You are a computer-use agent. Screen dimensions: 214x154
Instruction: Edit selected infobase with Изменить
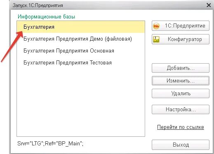(x=181, y=80)
